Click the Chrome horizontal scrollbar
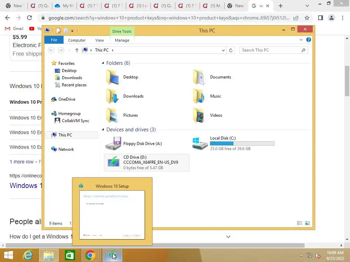Screen dimensions: 350x262 tap(155, 246)
